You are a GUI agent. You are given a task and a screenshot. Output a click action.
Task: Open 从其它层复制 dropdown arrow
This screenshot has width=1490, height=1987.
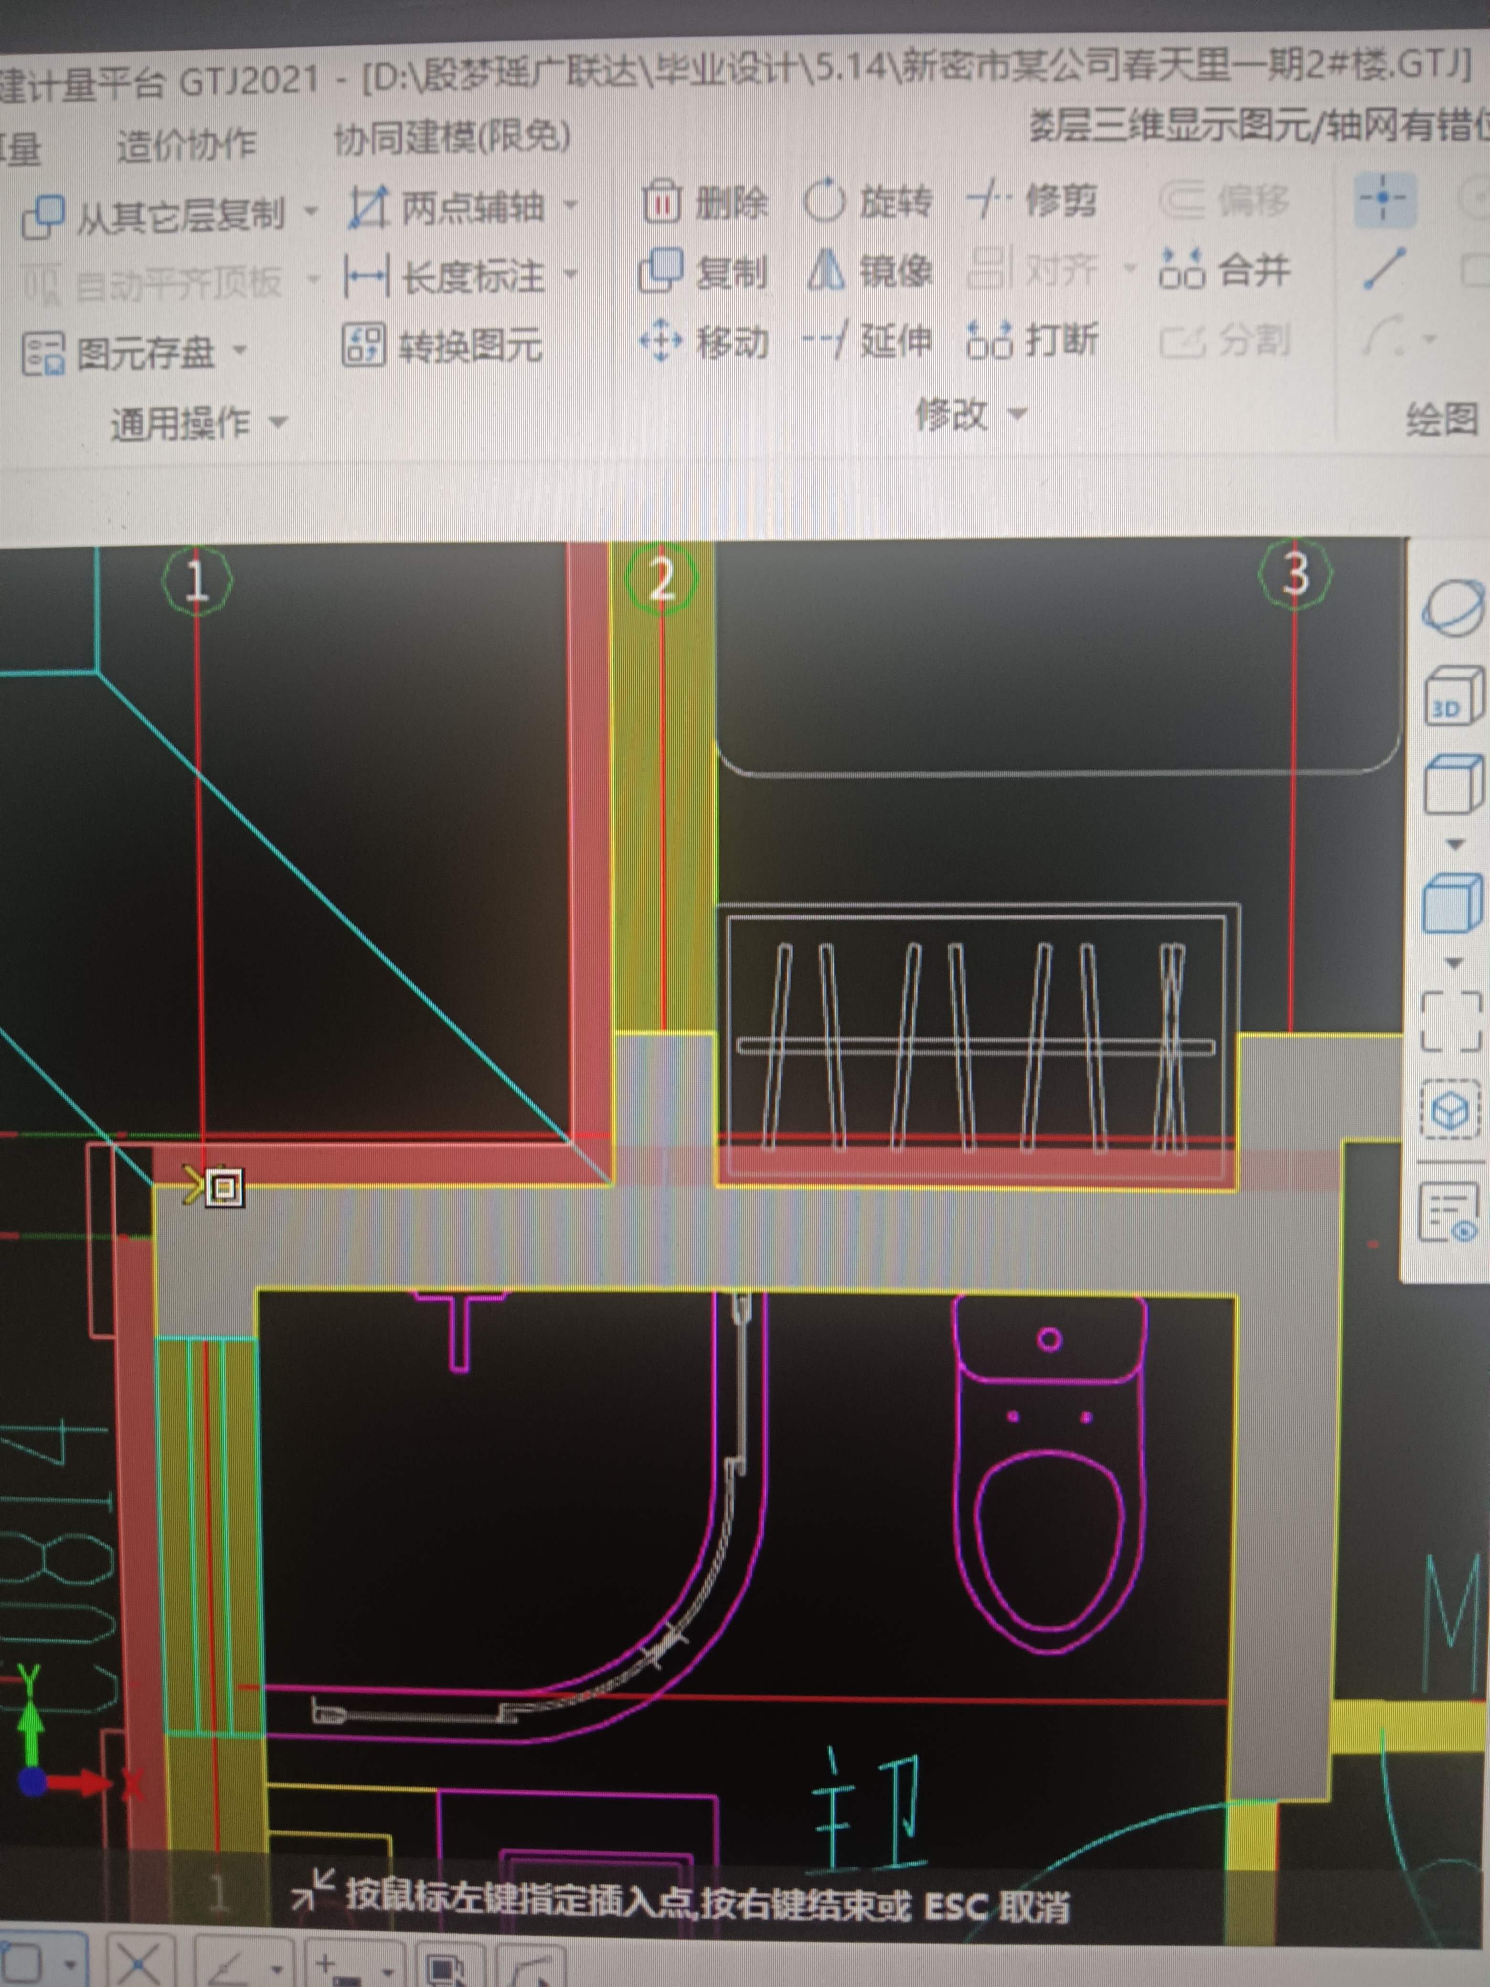[311, 213]
